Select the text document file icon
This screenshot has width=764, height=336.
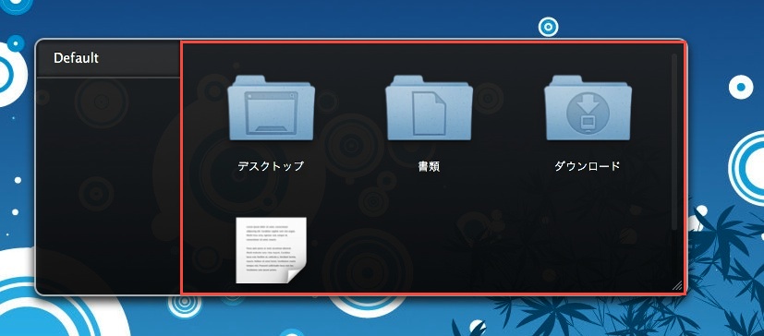(x=271, y=250)
